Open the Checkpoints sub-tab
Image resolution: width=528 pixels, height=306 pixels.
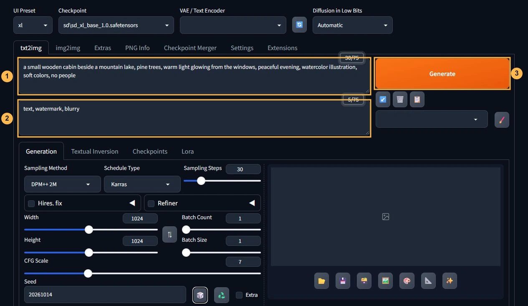[150, 151]
